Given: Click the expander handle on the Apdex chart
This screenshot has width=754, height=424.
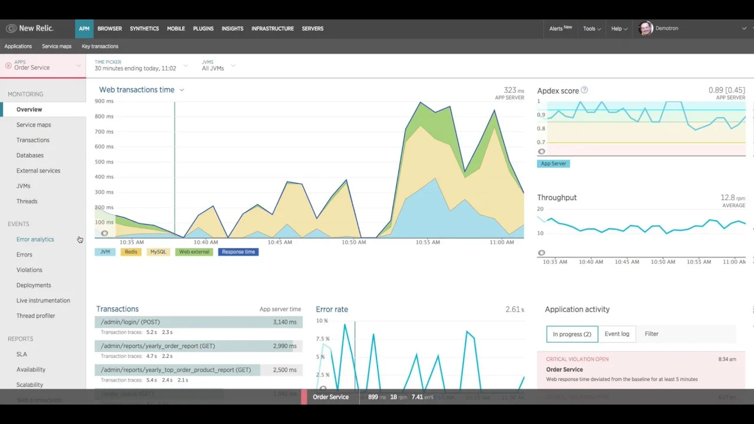Looking at the screenshot, I should pos(542,151).
